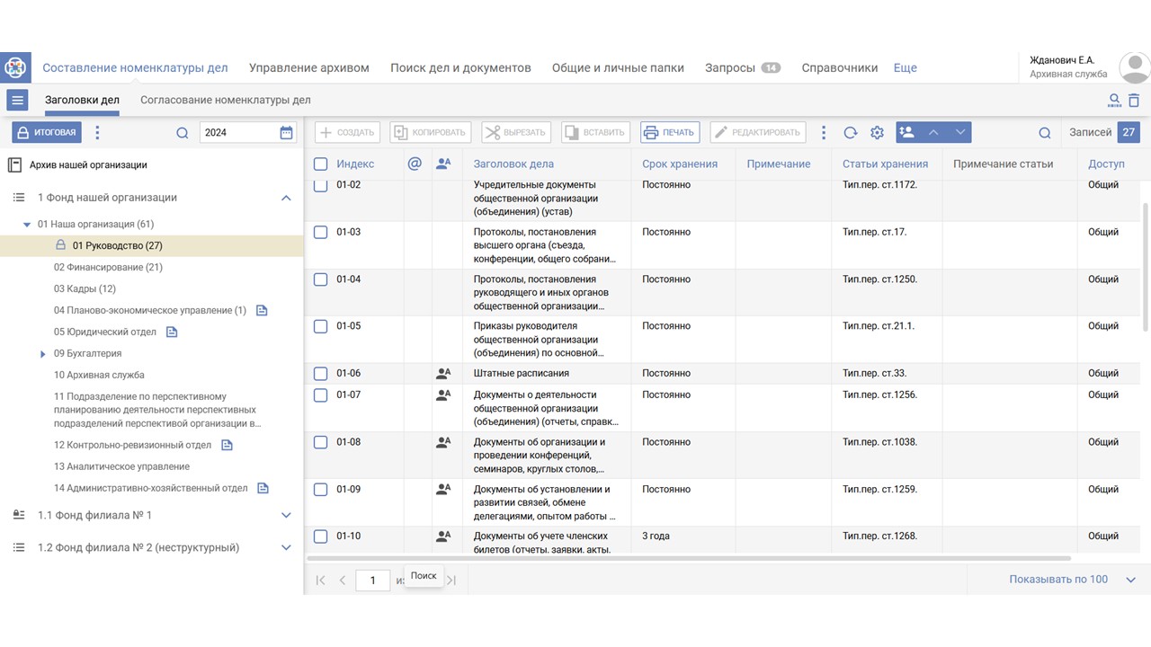Viewport: 1151px width, 647px height.
Task: Open the Показывать по 100 dropdown
Action: pyautogui.click(x=1130, y=580)
